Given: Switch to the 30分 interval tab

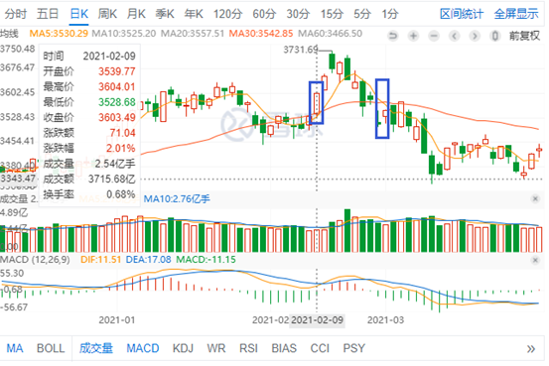Looking at the screenshot, I should [298, 14].
